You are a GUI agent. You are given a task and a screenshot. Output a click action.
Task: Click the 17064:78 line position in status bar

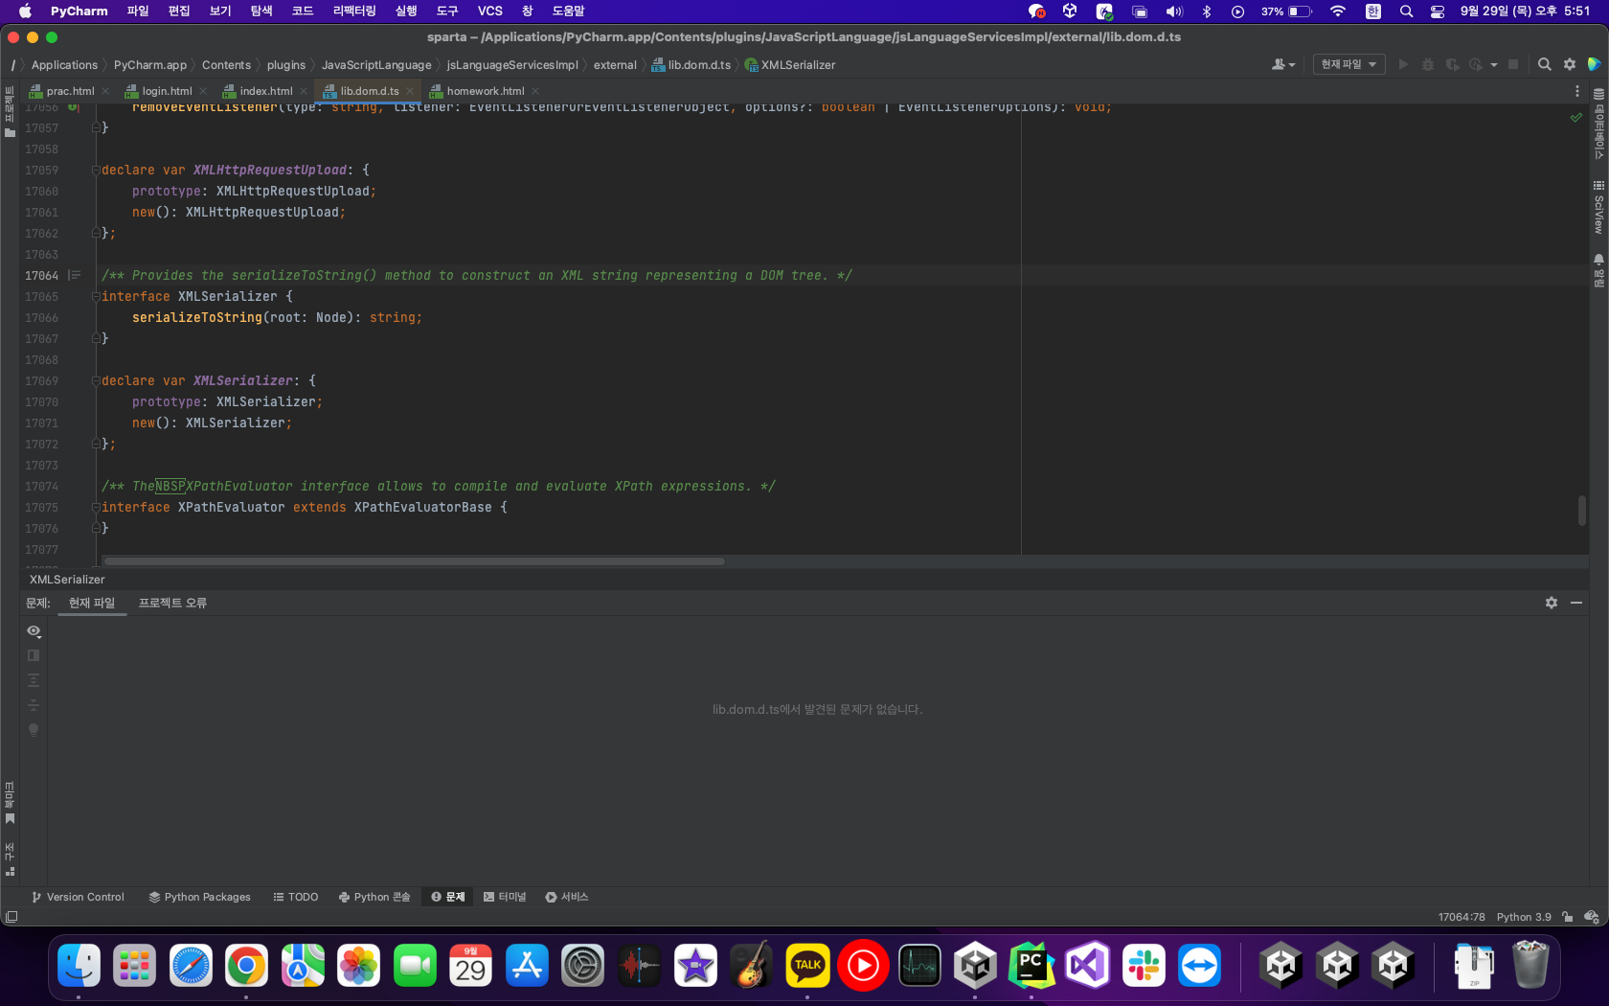(1462, 917)
